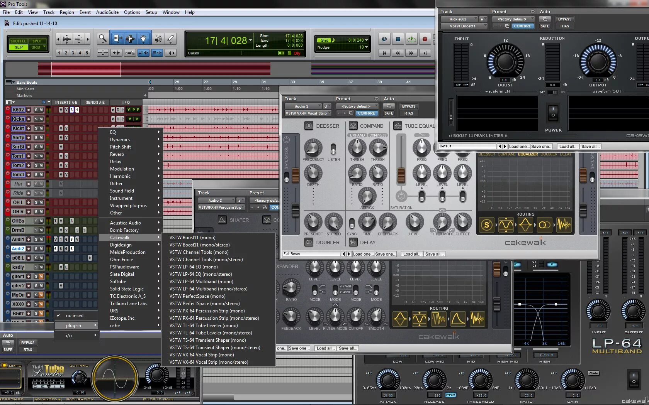Open the Grid value dropdown
Screen dimensions: 649x405
367,40
